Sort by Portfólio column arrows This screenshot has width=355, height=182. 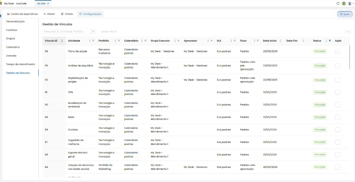tap(115, 41)
